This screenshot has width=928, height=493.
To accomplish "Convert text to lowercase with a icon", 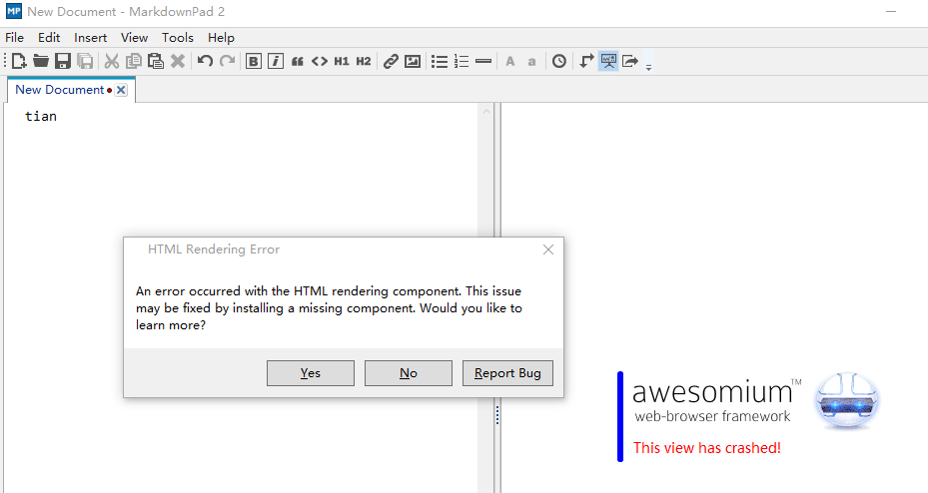I will pos(532,62).
